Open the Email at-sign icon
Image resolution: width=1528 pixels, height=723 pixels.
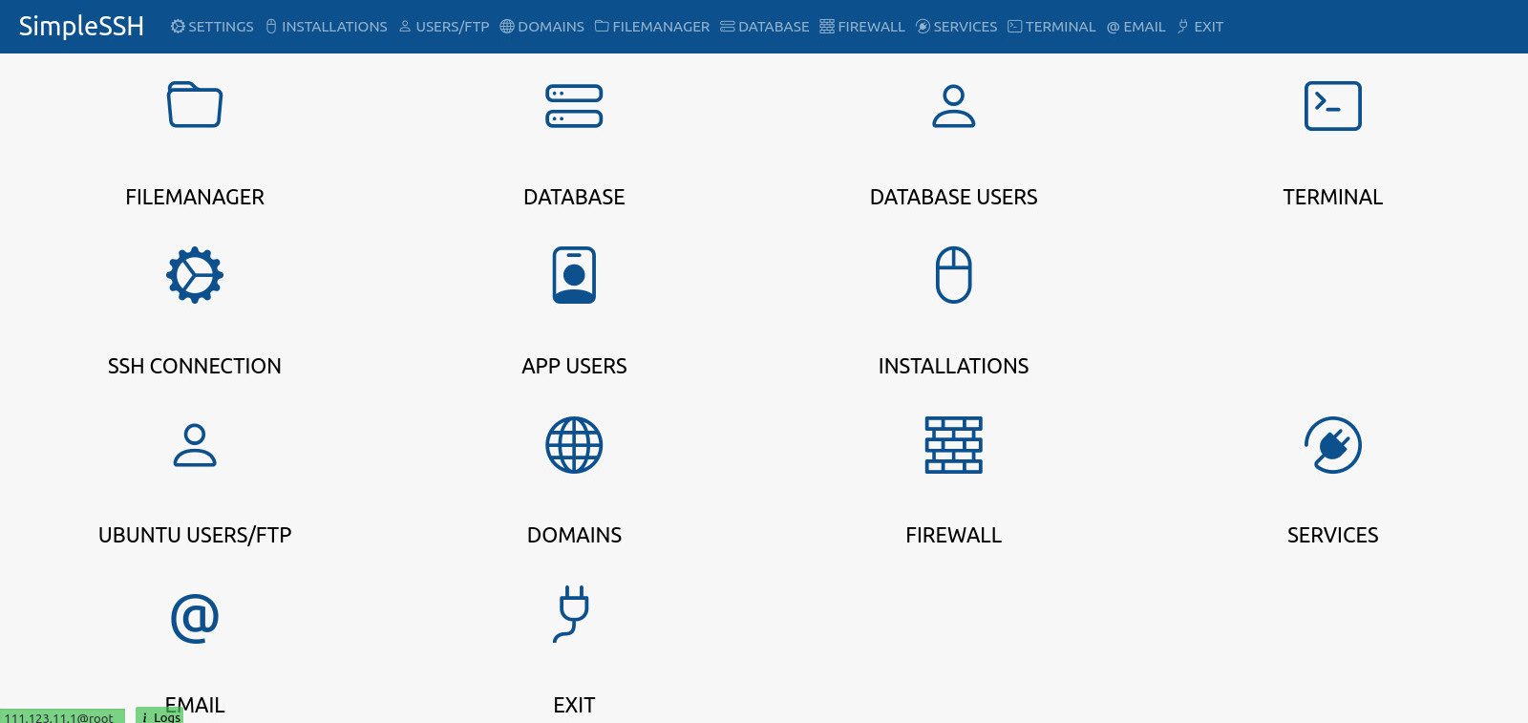pos(195,618)
